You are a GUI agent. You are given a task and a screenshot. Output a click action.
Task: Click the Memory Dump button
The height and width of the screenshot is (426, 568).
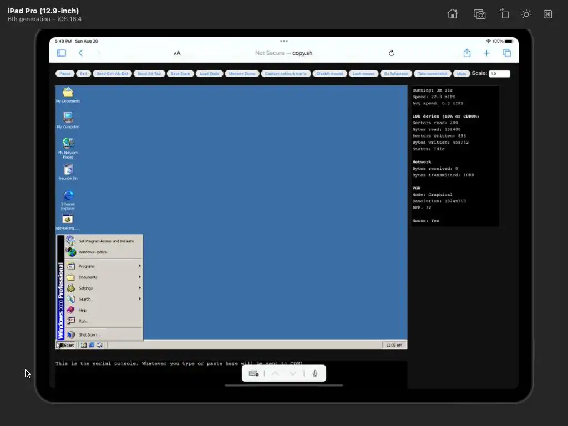[242, 74]
